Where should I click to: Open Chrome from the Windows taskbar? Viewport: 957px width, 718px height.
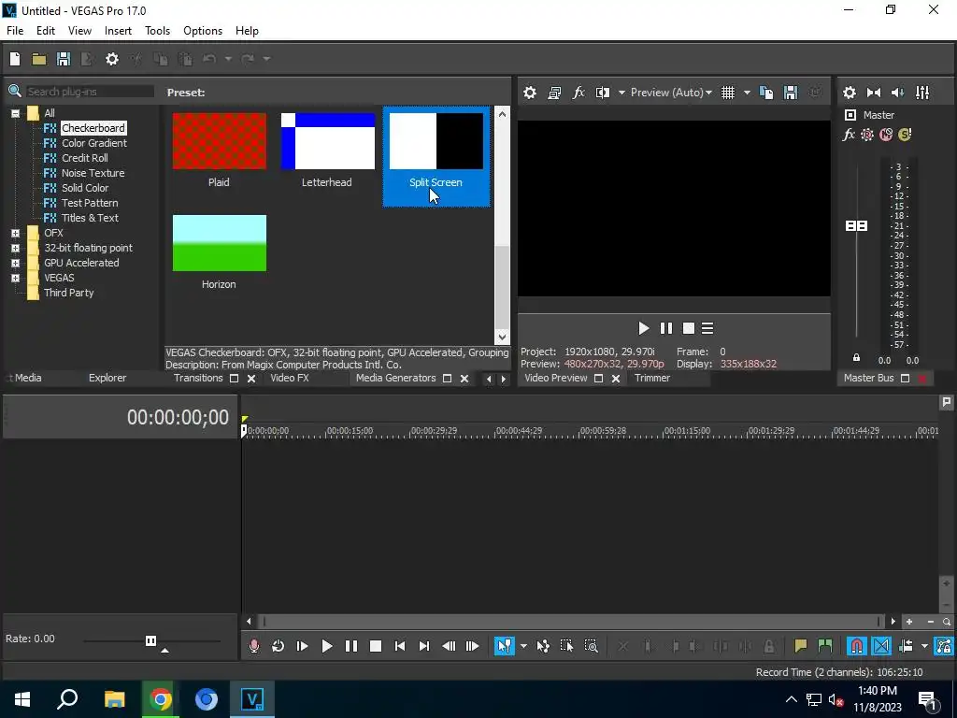pos(161,699)
